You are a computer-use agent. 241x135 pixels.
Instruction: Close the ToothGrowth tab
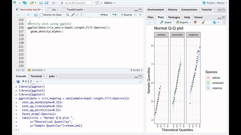[85, 10]
